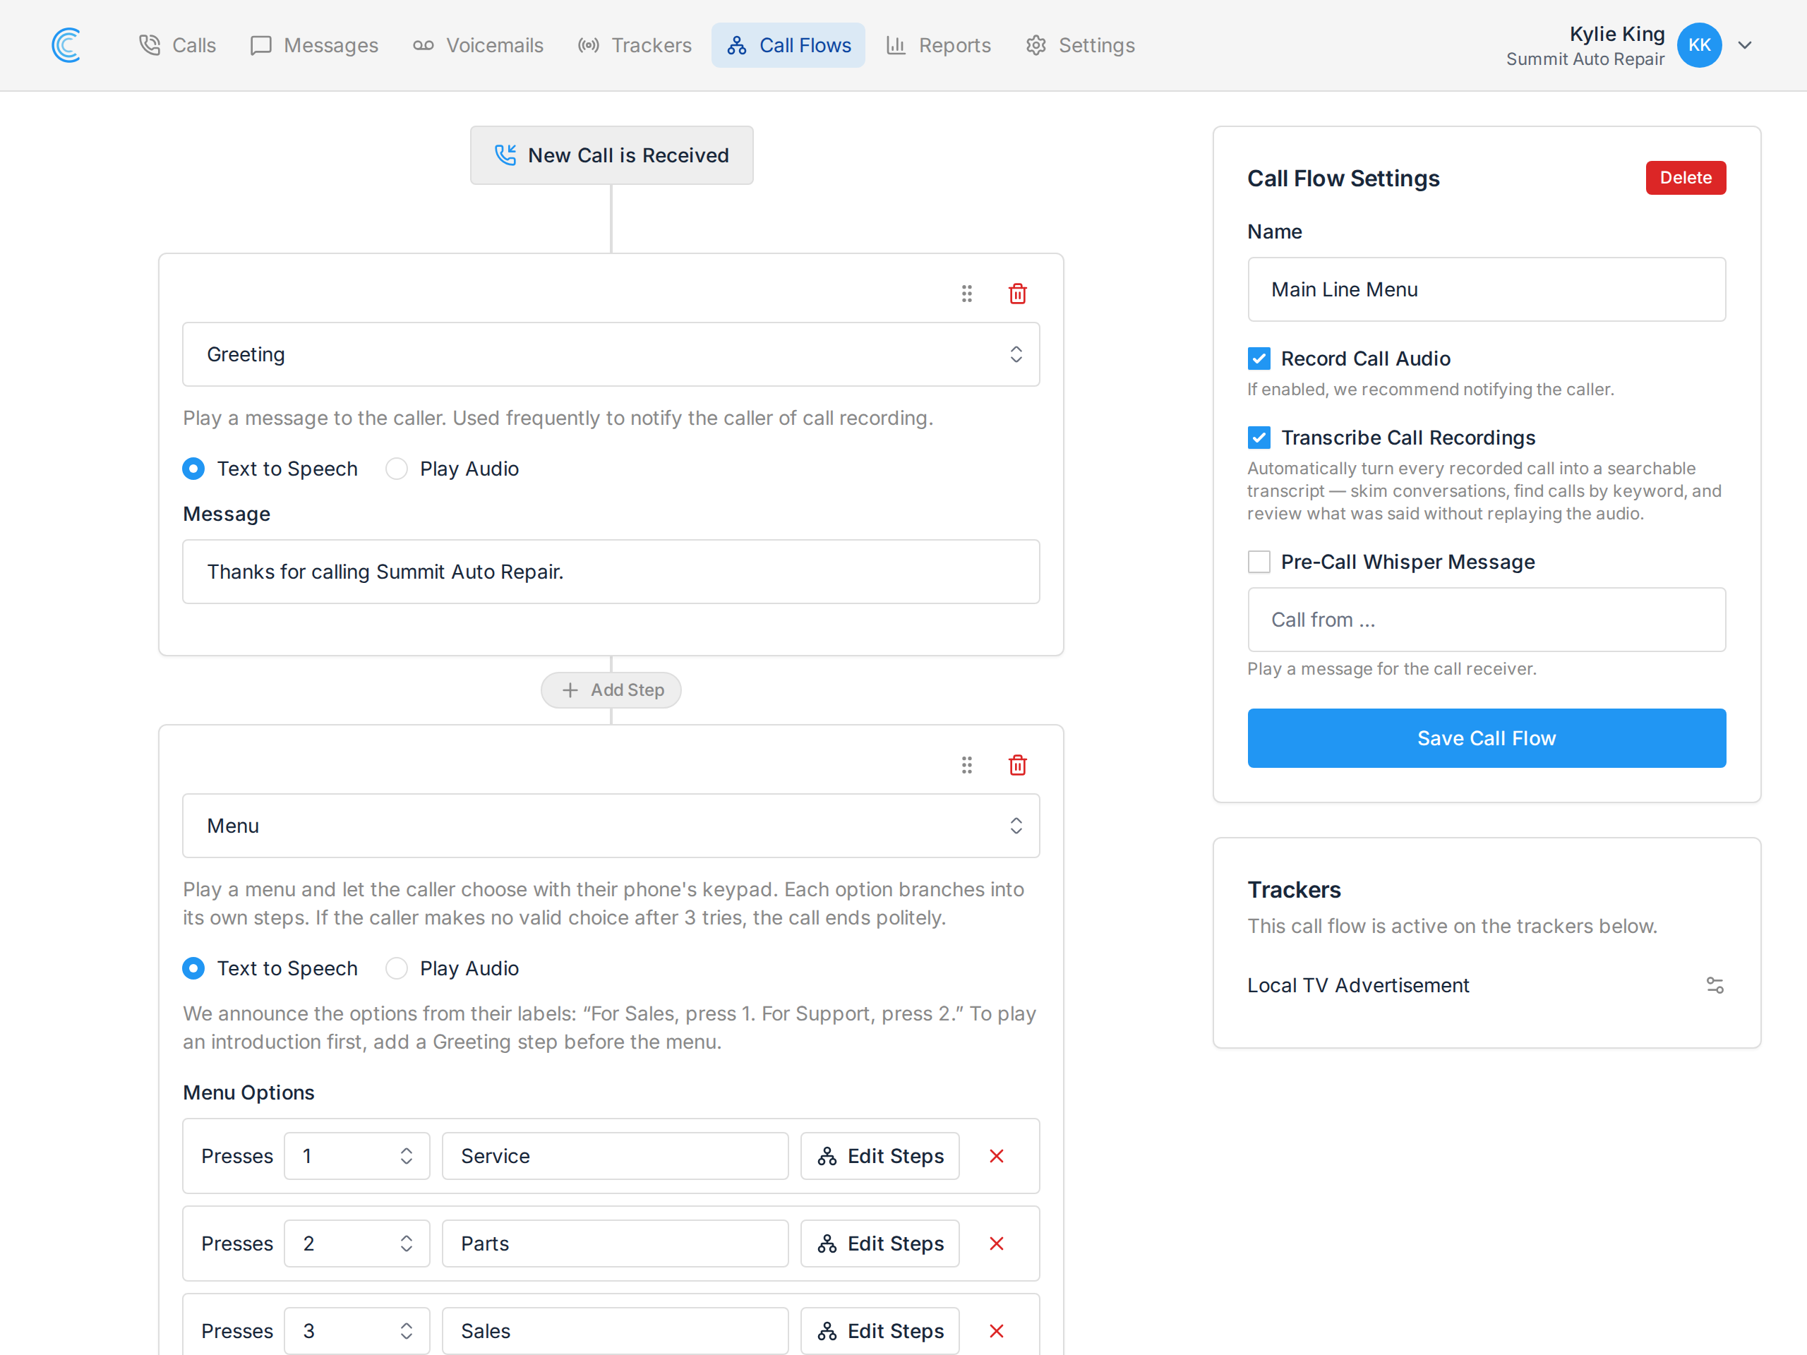The width and height of the screenshot is (1807, 1355).
Task: Switch to Trackers
Action: pyautogui.click(x=635, y=45)
